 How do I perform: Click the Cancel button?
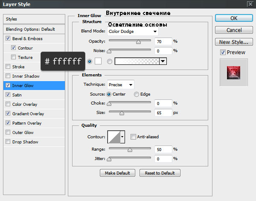(x=234, y=30)
